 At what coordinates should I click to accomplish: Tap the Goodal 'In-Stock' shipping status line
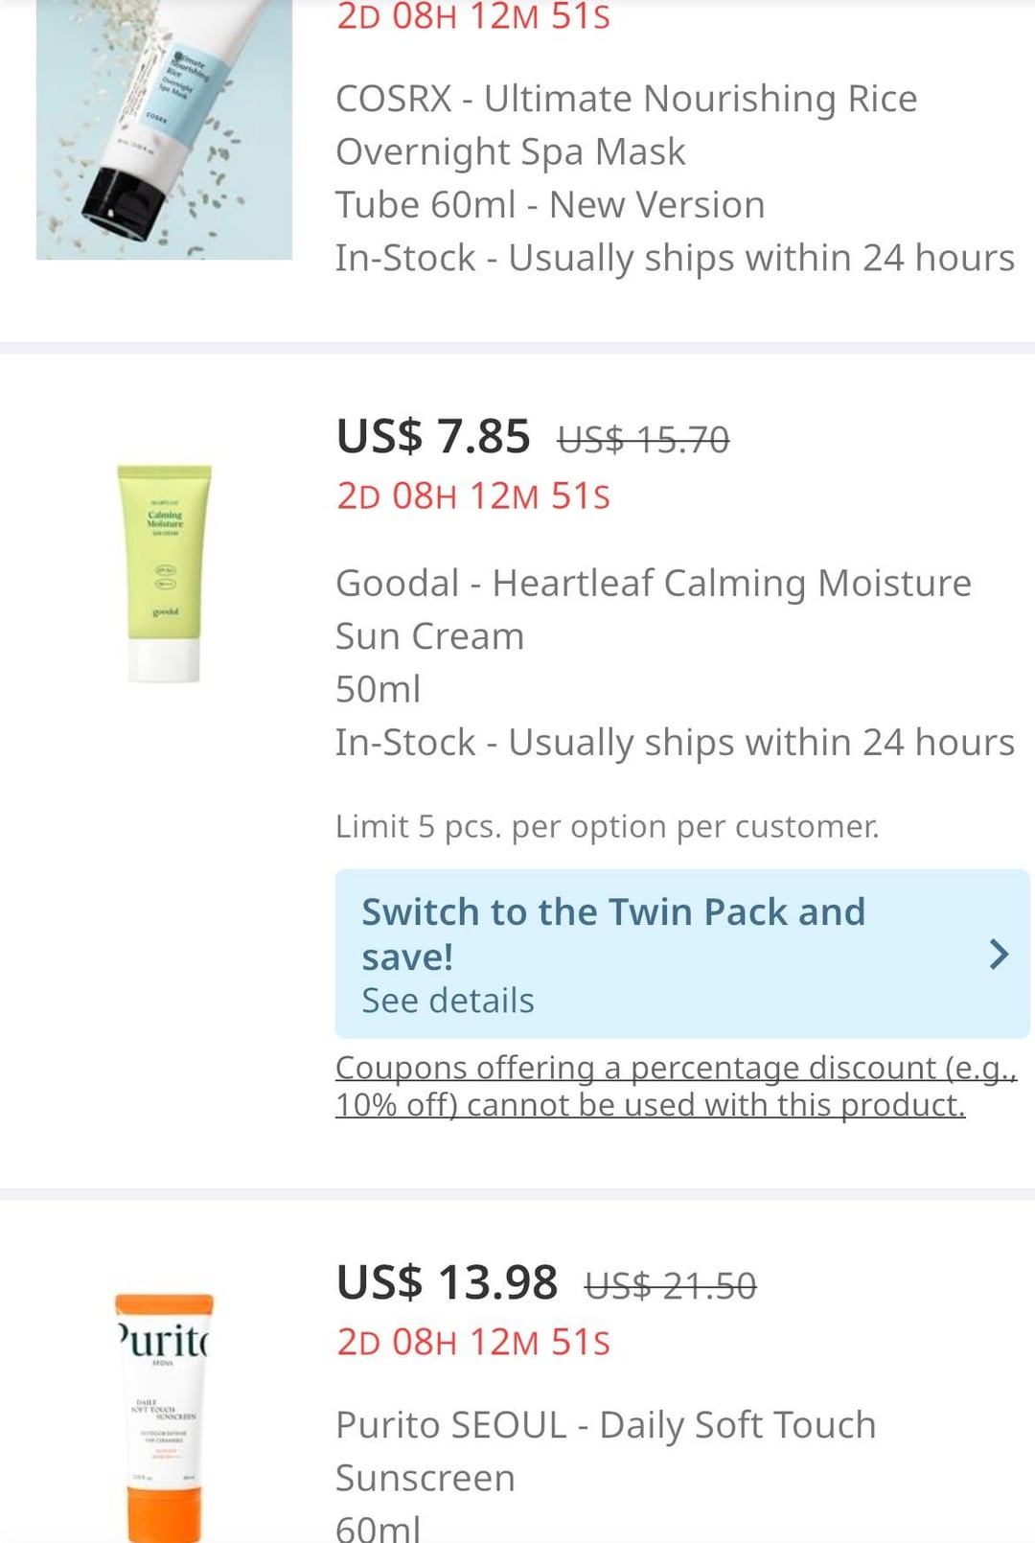[x=675, y=743]
